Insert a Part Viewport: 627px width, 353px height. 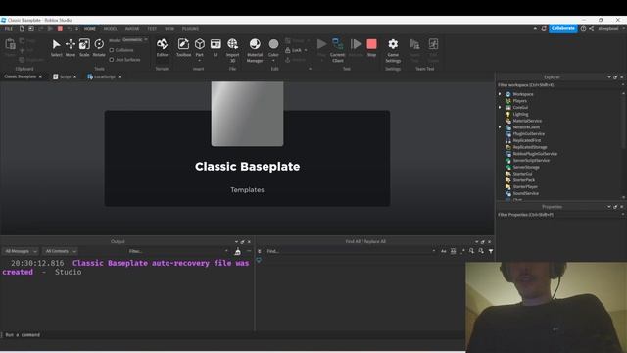(200, 46)
